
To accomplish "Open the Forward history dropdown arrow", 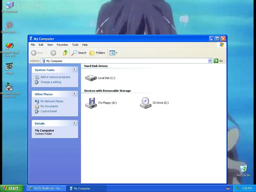I will point(59,53).
